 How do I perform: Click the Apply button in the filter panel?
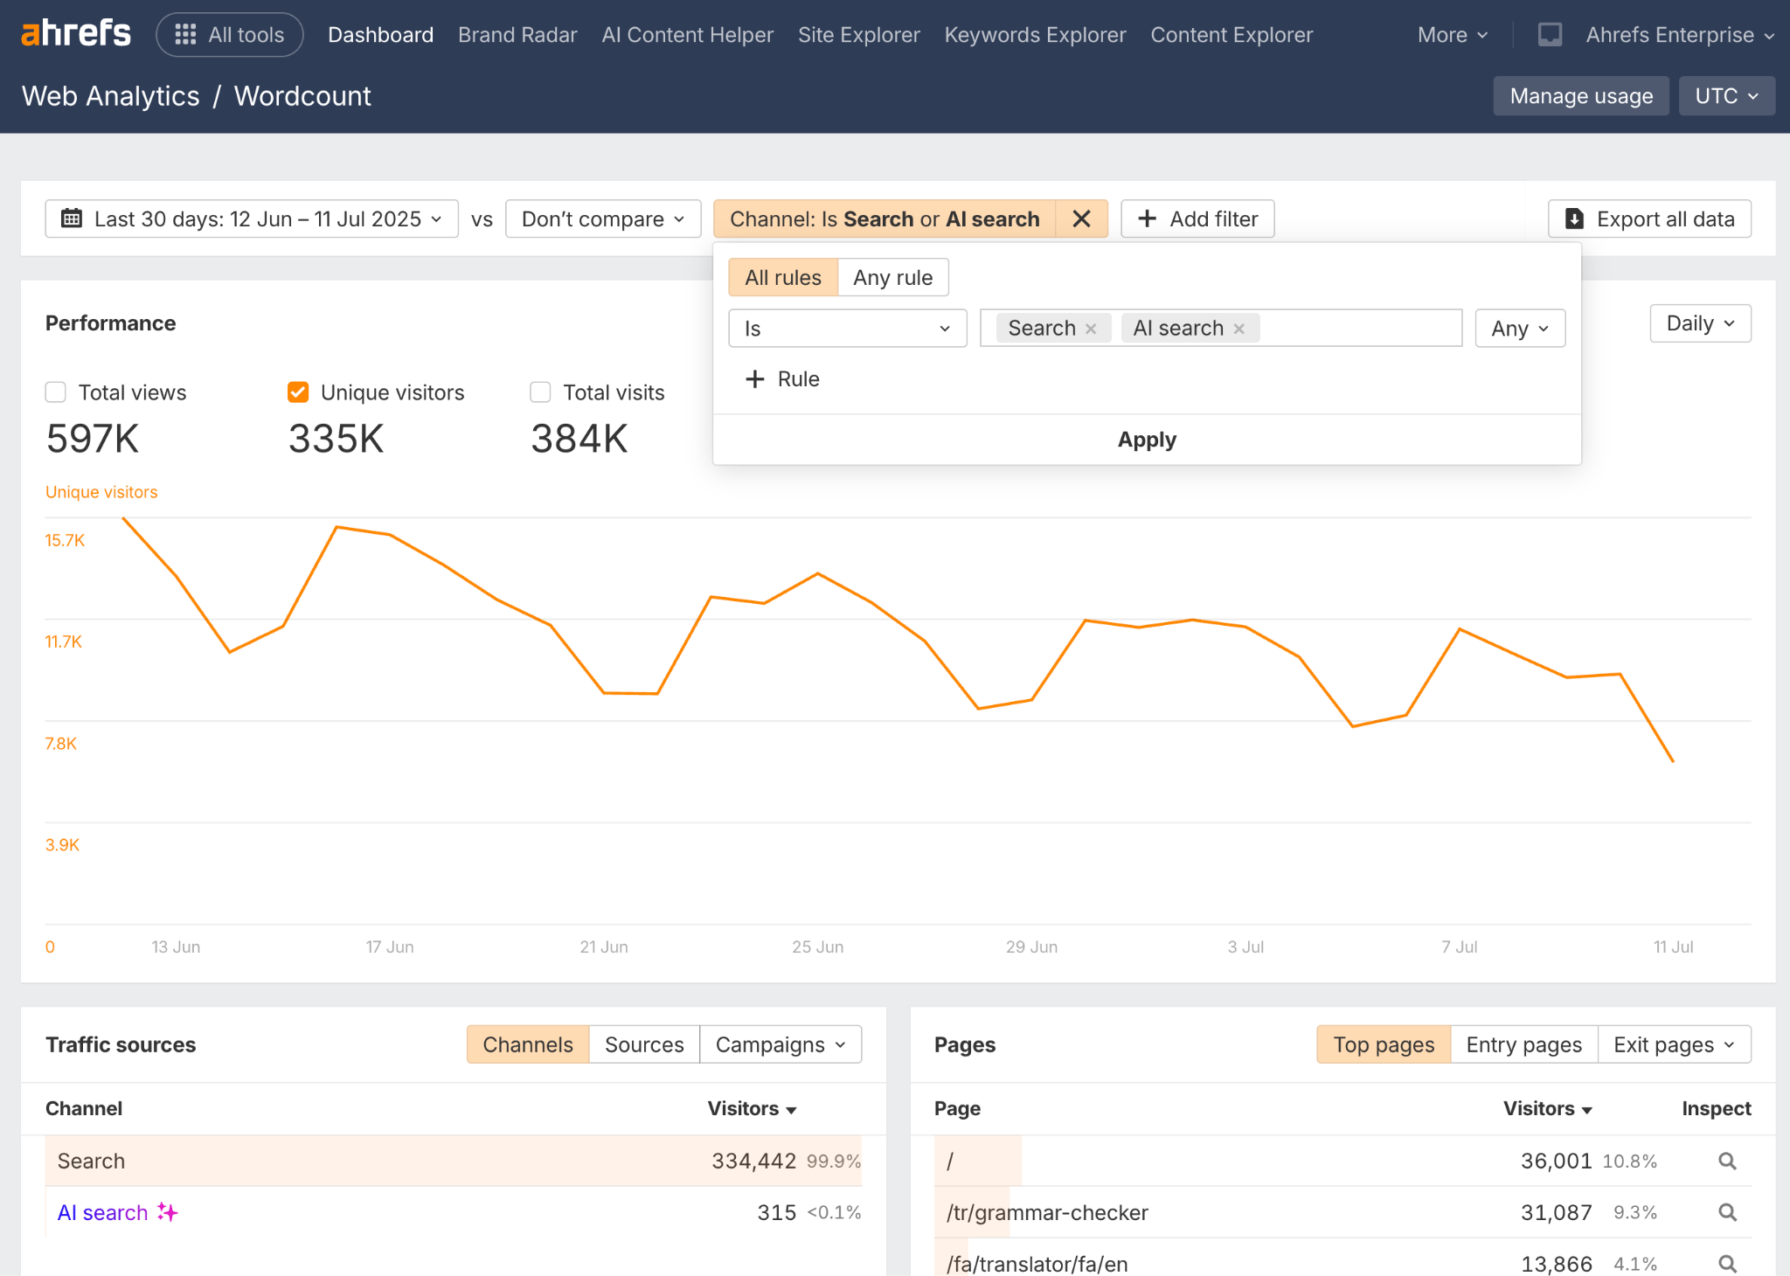1146,440
